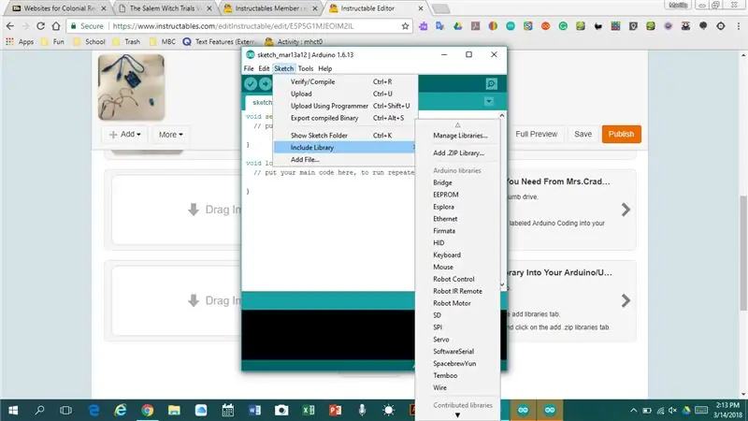Click the Arduino Upload arrow toolbar icon

click(266, 84)
